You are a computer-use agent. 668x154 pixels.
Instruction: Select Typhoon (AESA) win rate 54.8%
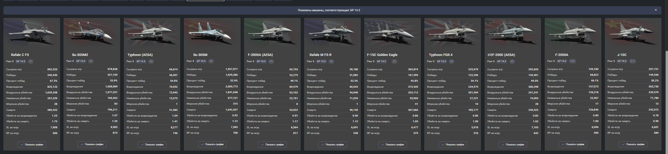pos(174,81)
